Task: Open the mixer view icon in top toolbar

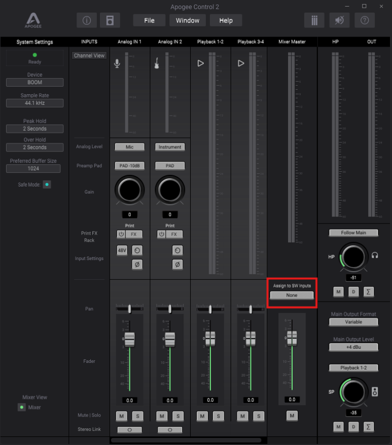Action: (314, 20)
